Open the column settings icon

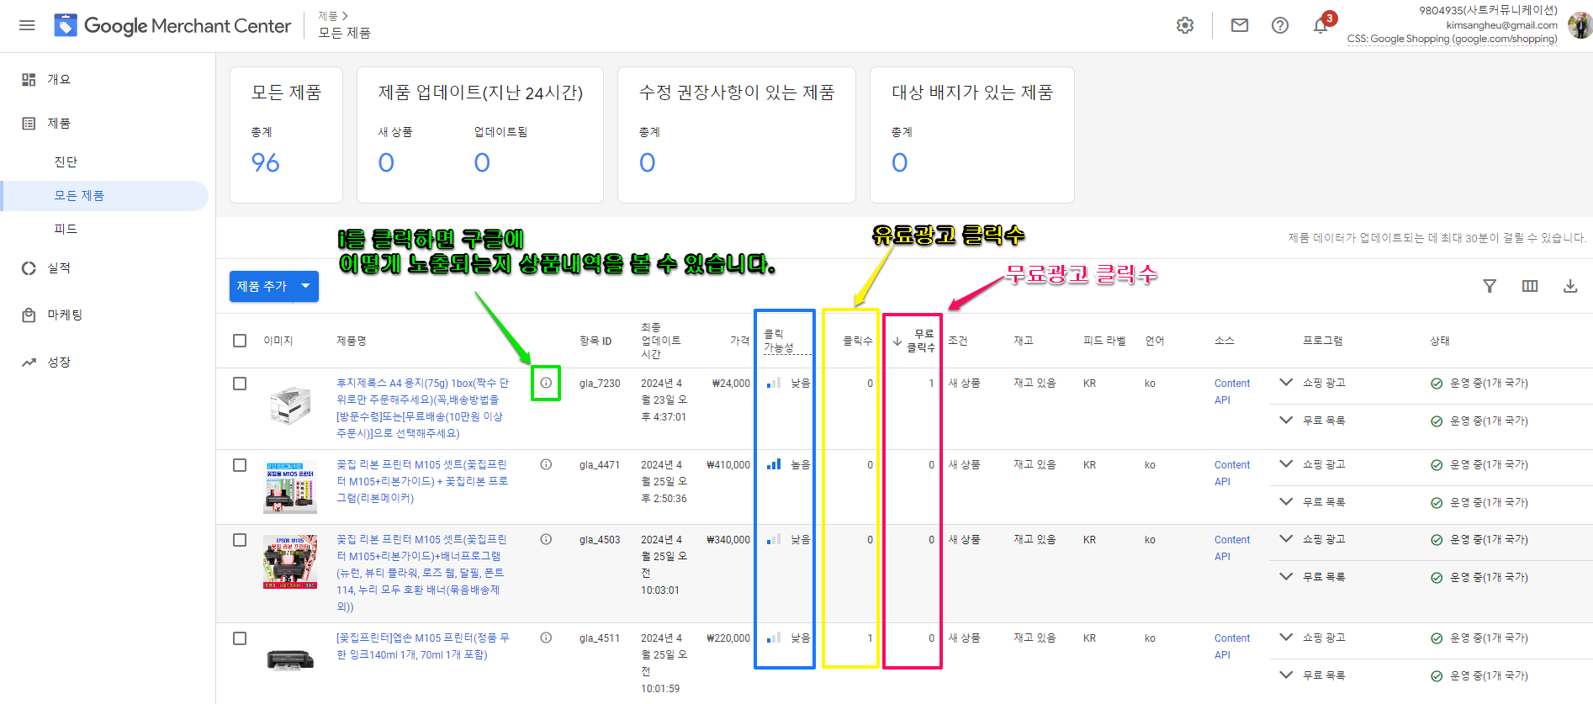[x=1530, y=286]
